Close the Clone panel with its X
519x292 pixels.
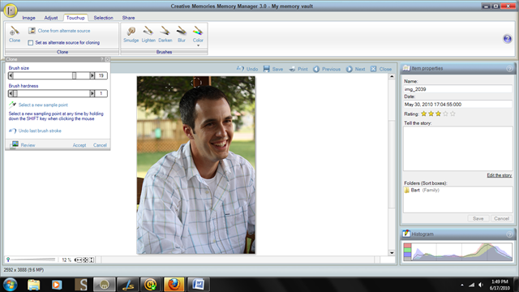coord(107,59)
